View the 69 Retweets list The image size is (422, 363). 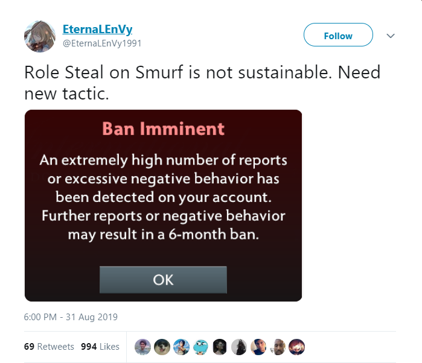49,347
